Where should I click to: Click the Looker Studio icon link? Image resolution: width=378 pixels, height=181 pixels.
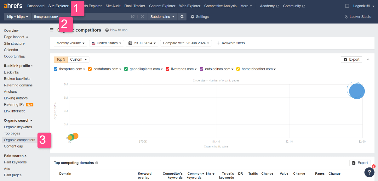[358, 17]
